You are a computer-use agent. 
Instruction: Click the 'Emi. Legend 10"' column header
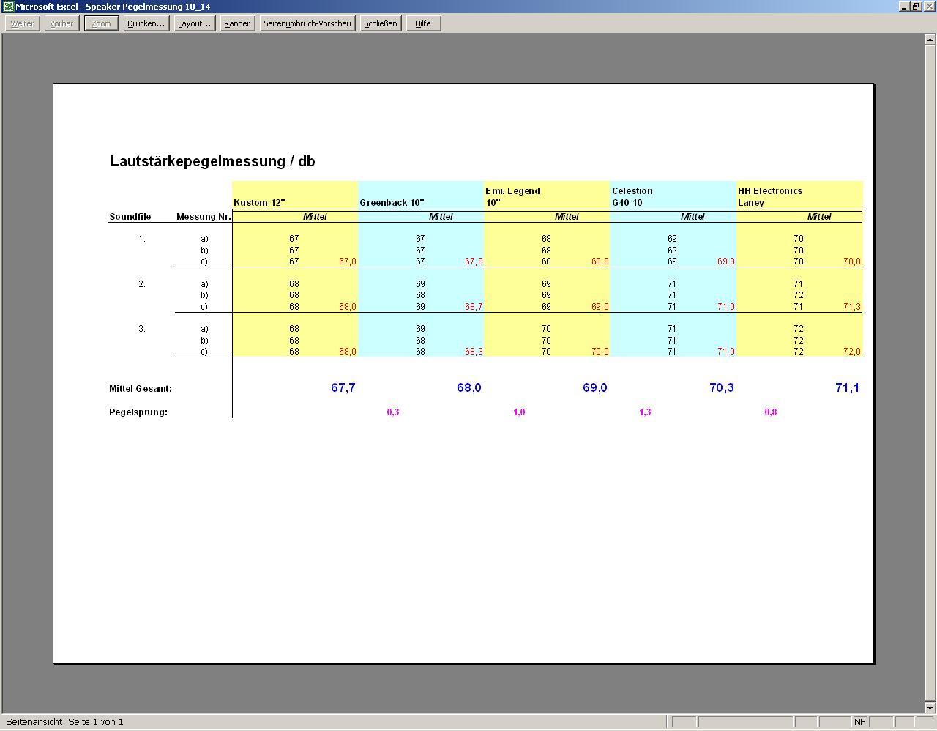512,196
